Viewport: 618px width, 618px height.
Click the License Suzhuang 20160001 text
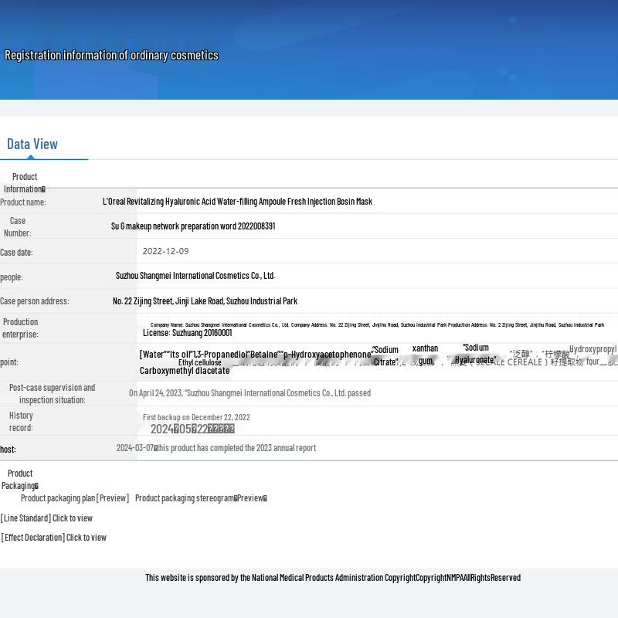[187, 333]
